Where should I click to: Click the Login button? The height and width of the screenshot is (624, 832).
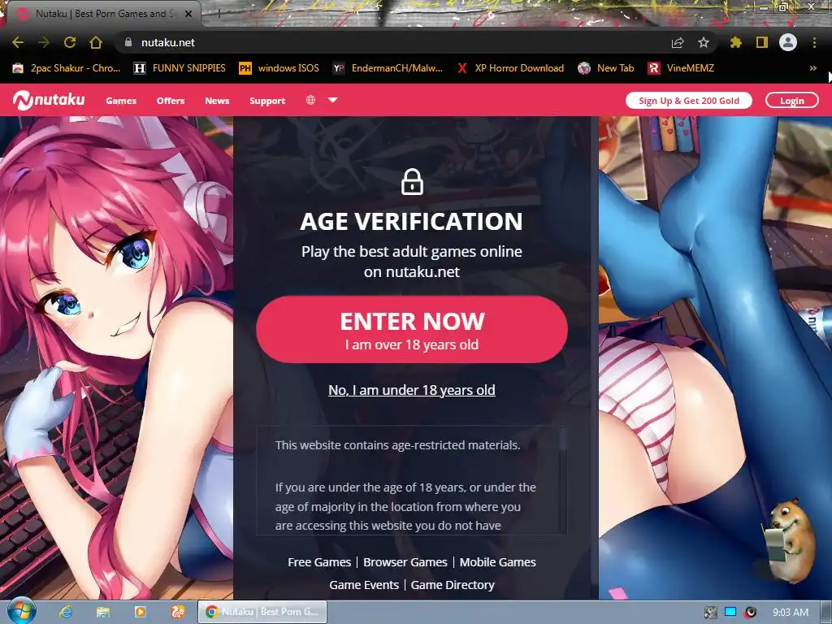click(791, 100)
